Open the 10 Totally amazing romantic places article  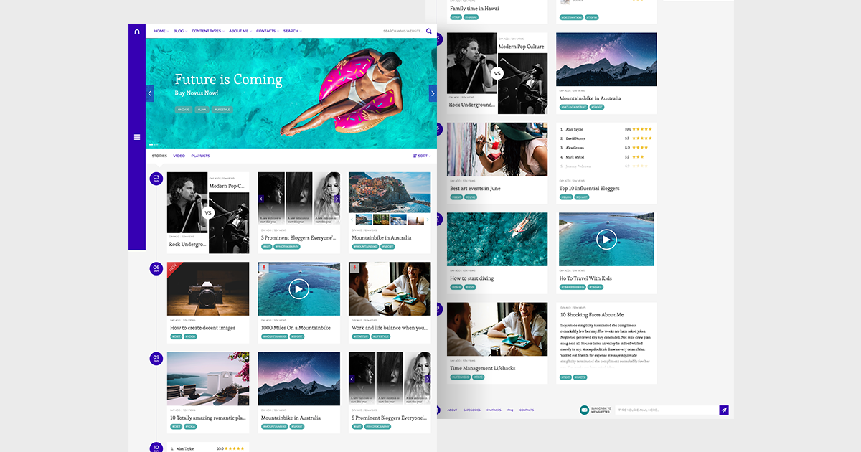(x=208, y=418)
